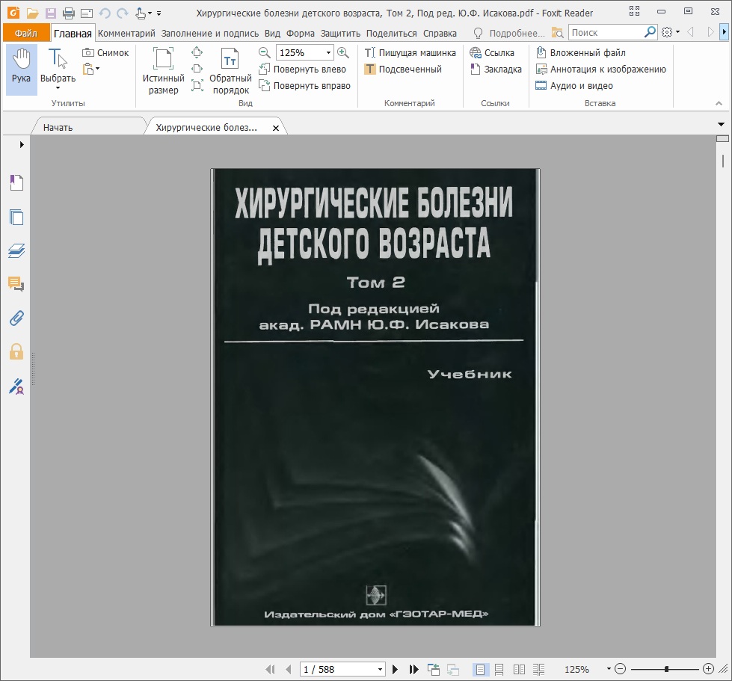Screen dimensions: 732x681
Task: Click the book cover page
Action: point(375,397)
